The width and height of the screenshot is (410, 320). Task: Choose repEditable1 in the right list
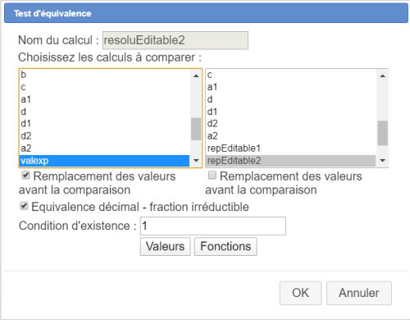(291, 149)
